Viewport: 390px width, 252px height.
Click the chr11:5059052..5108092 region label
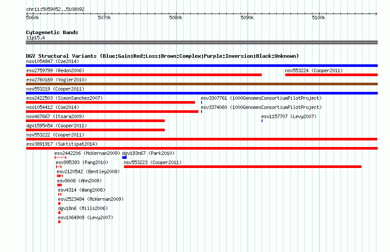click(x=55, y=9)
